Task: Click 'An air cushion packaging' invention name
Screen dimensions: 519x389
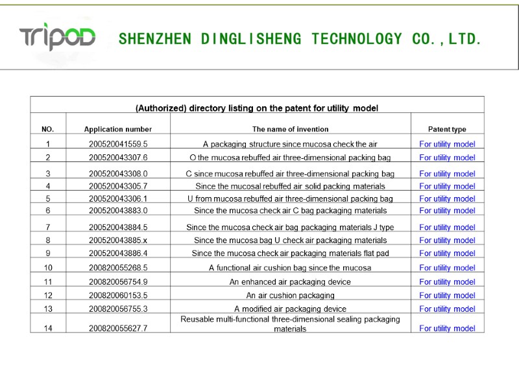Action: pos(290,296)
